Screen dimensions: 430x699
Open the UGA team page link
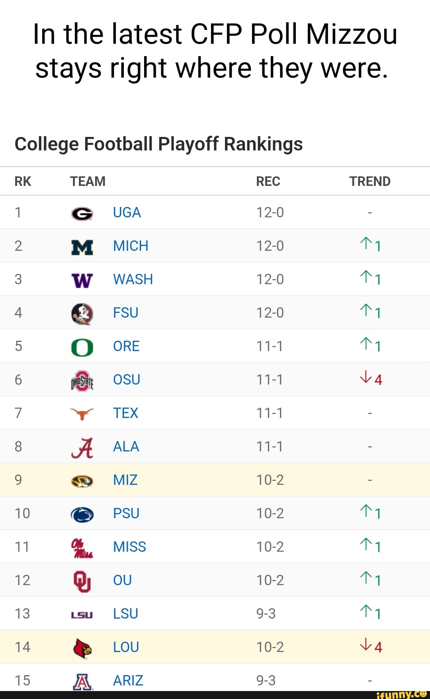pyautogui.click(x=127, y=212)
